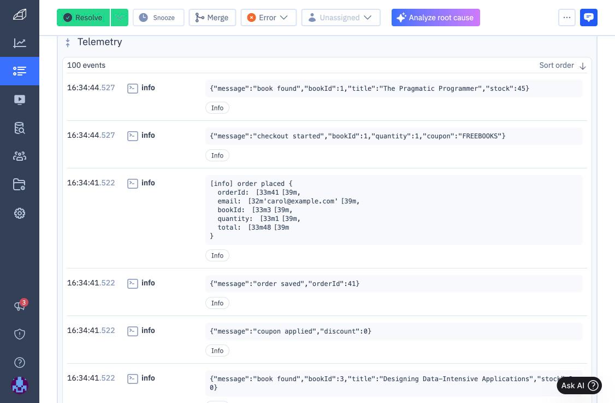Screen dimensions: 615x403
Task: Open the blue comments chat button
Action: [588, 17]
